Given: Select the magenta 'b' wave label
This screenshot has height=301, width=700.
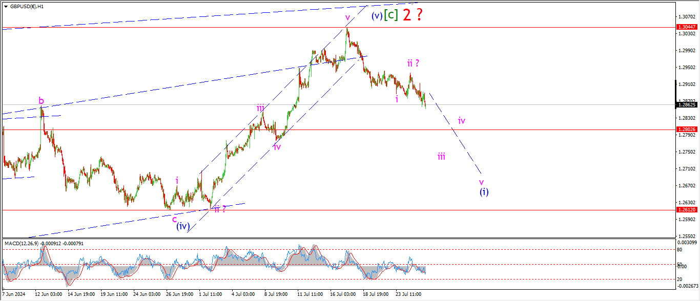Looking at the screenshot, I should tap(41, 101).
